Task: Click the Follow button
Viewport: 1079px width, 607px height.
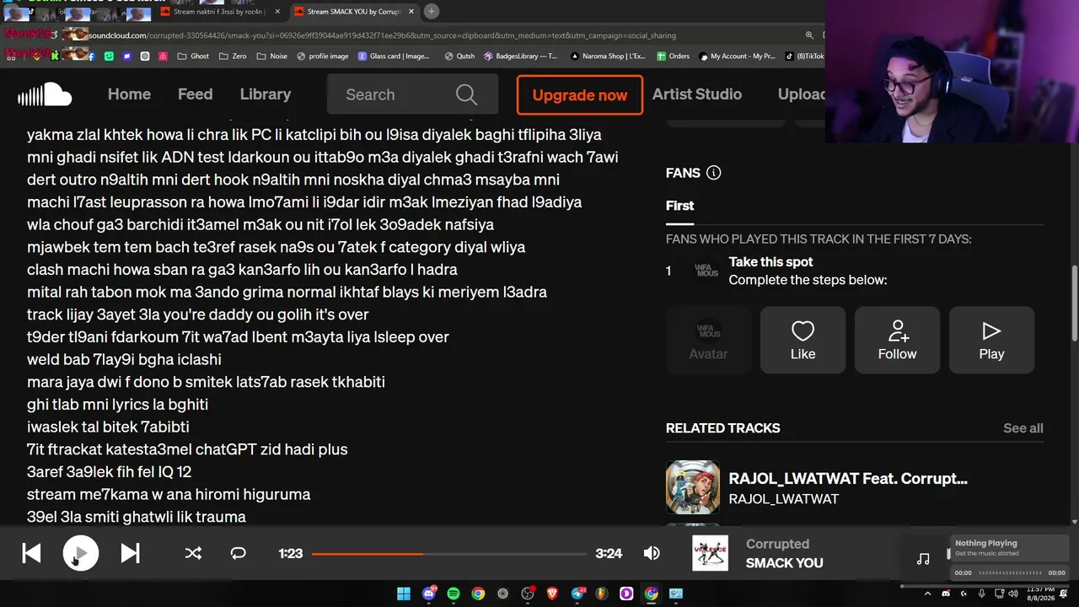Action: point(897,340)
